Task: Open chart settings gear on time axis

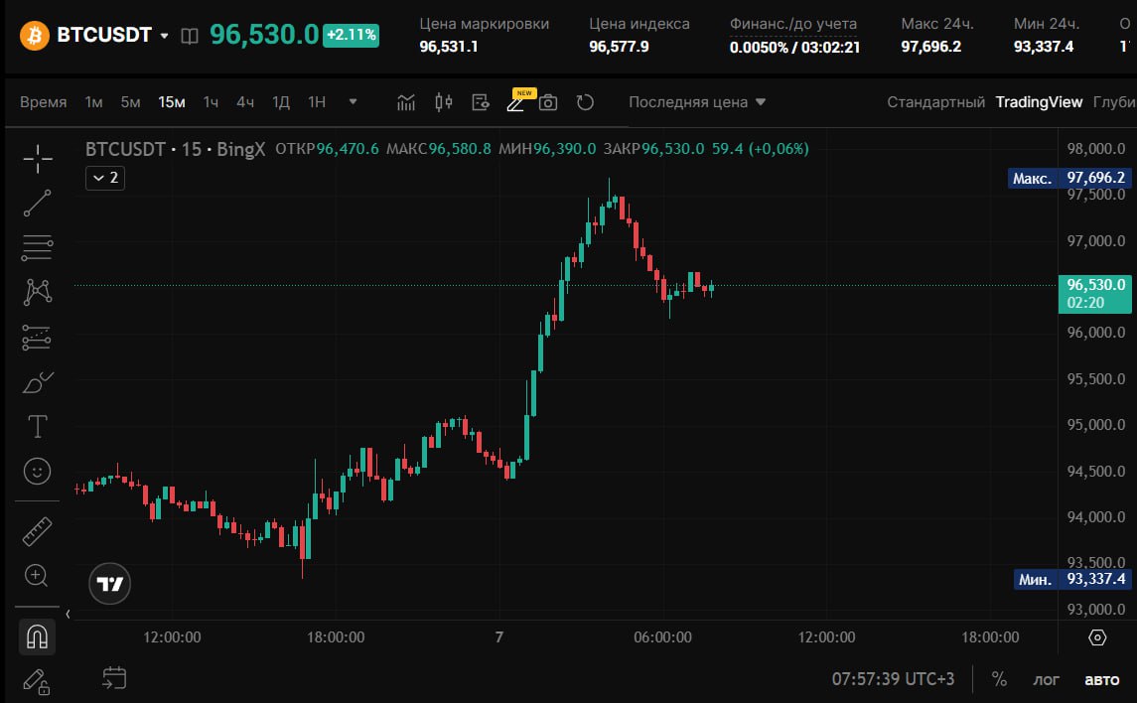Action: point(1097,637)
